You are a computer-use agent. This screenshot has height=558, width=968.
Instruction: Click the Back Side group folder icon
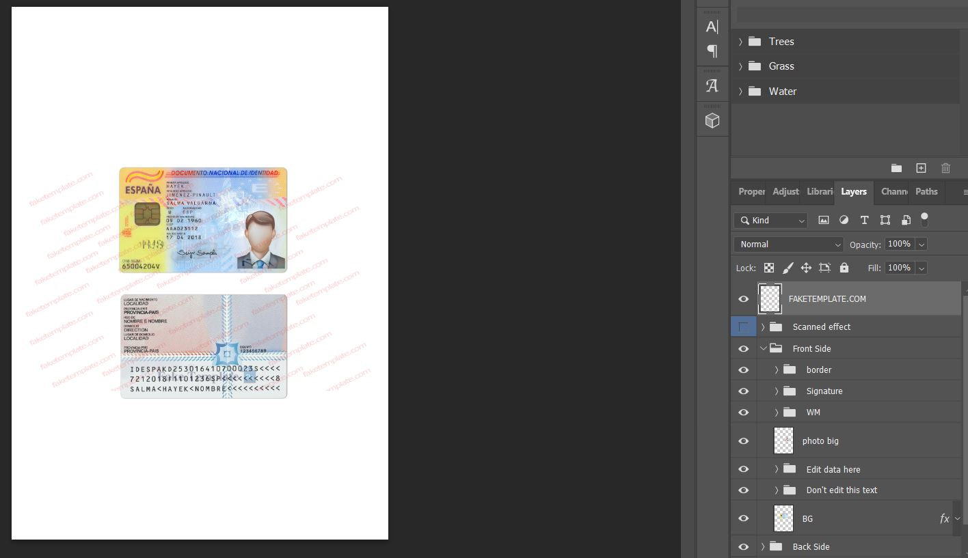(x=775, y=546)
